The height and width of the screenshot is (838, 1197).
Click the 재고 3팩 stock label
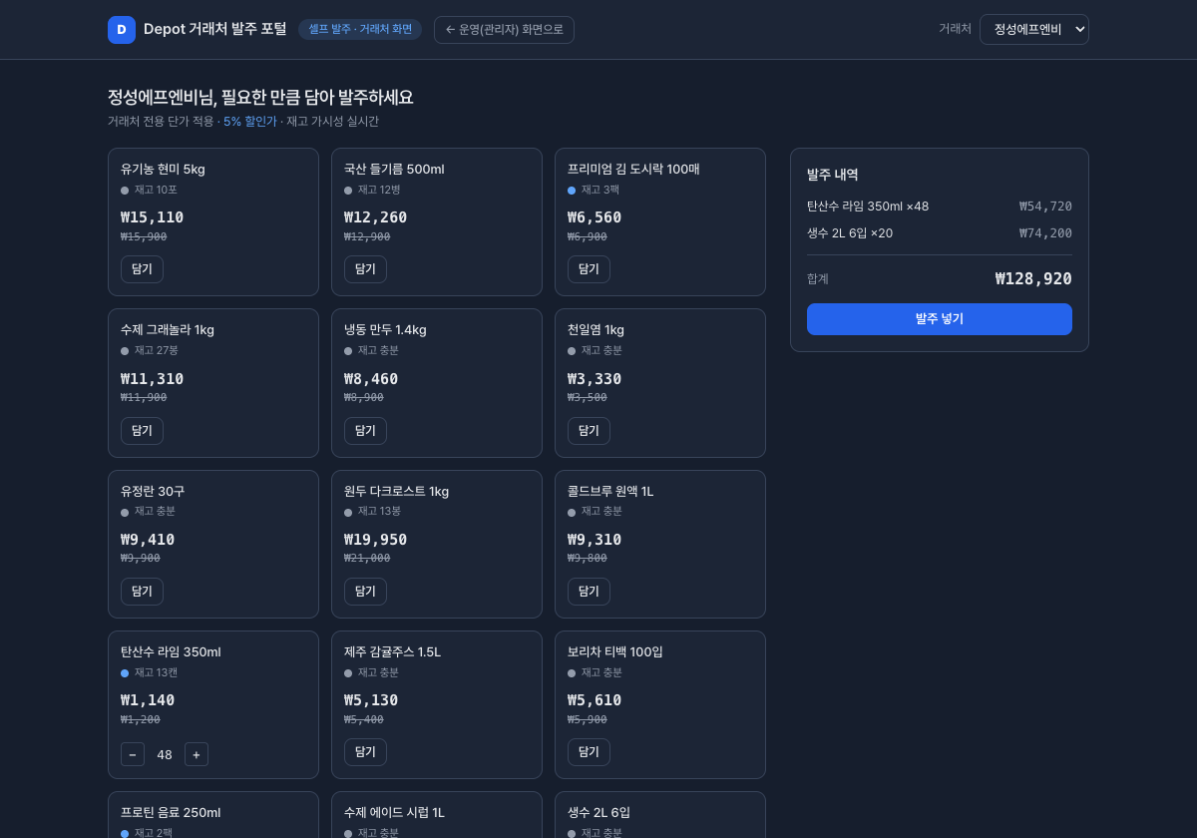(600, 190)
